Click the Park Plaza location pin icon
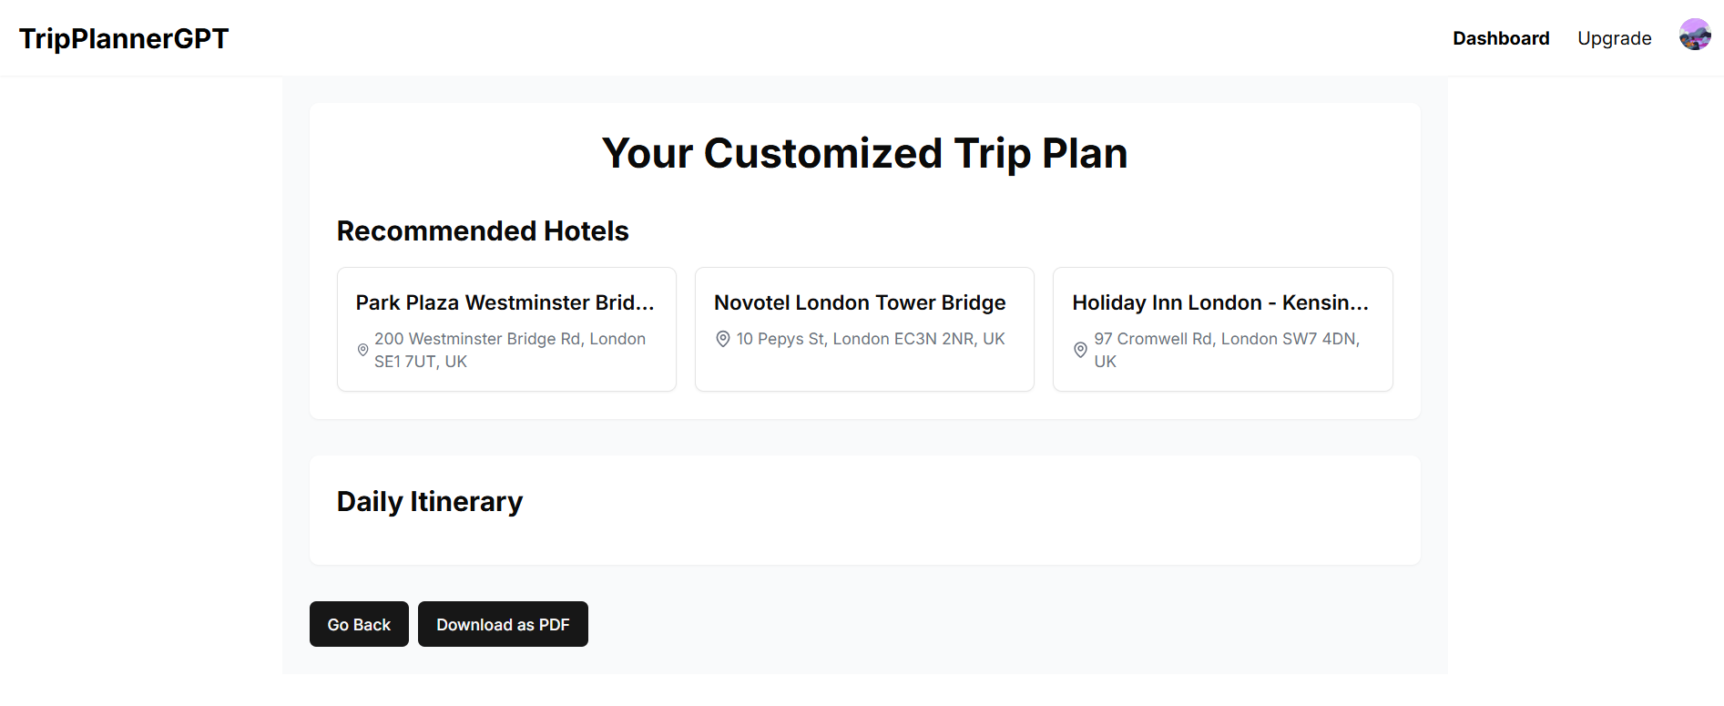 point(362,350)
